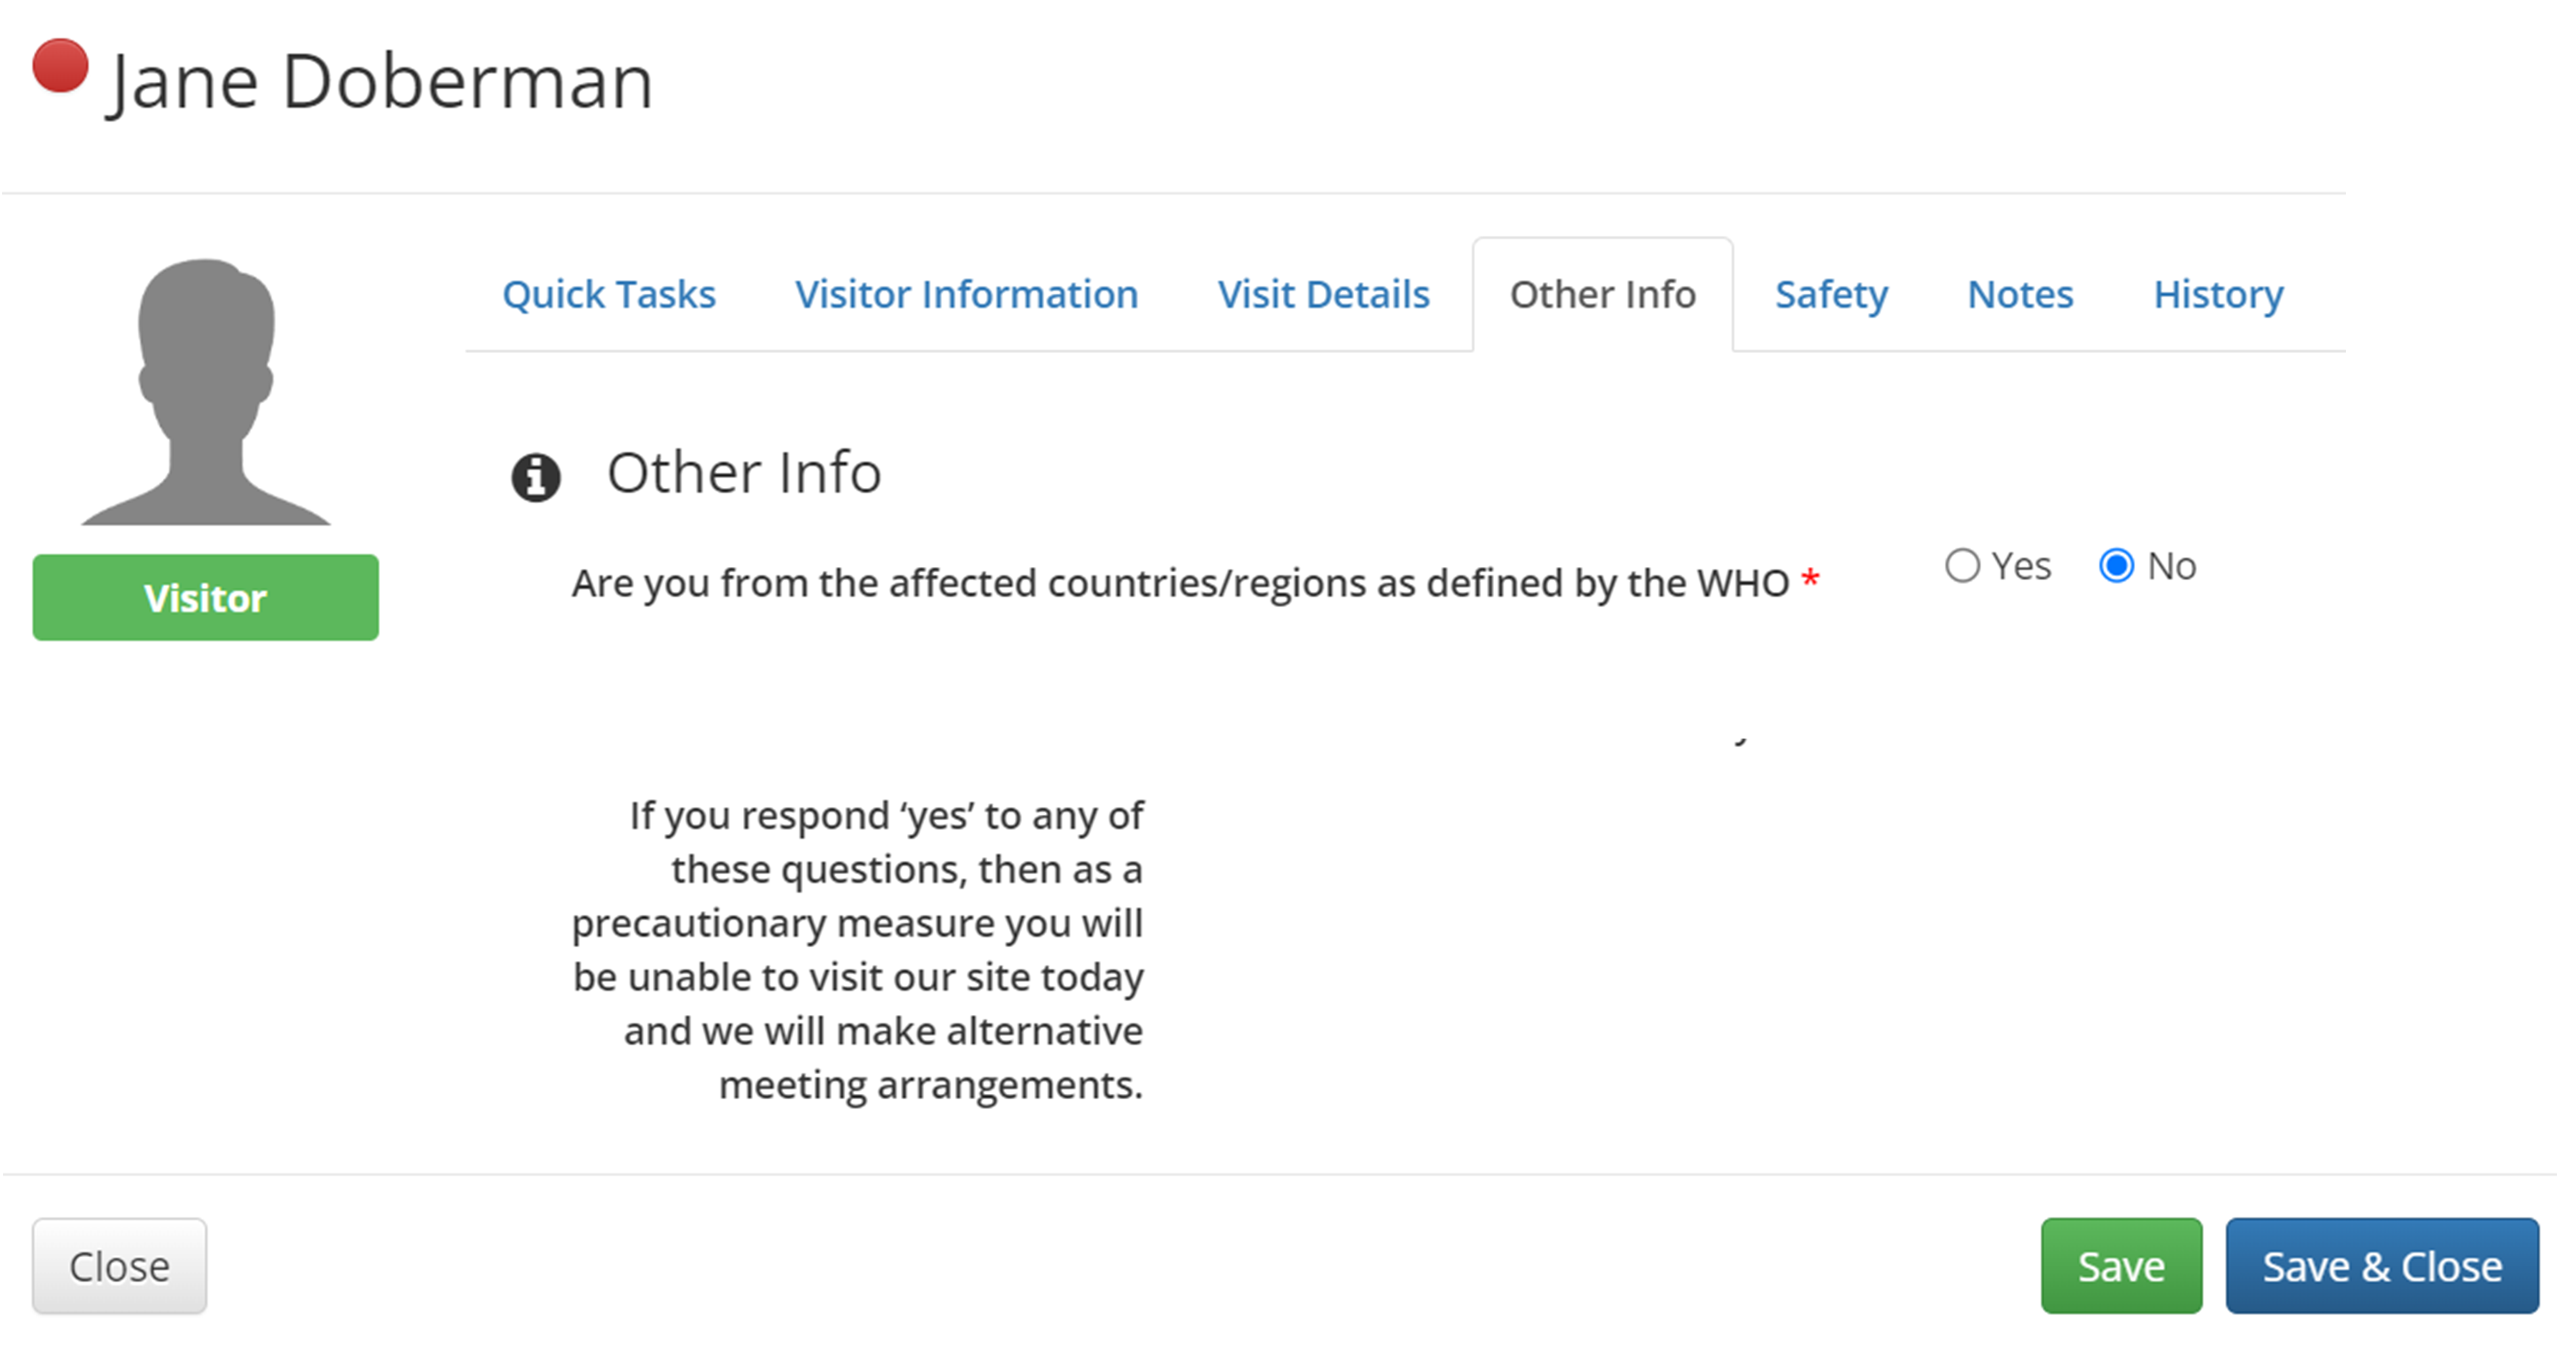
Task: Click the precautionary measure notice paragraph
Action: (858, 950)
